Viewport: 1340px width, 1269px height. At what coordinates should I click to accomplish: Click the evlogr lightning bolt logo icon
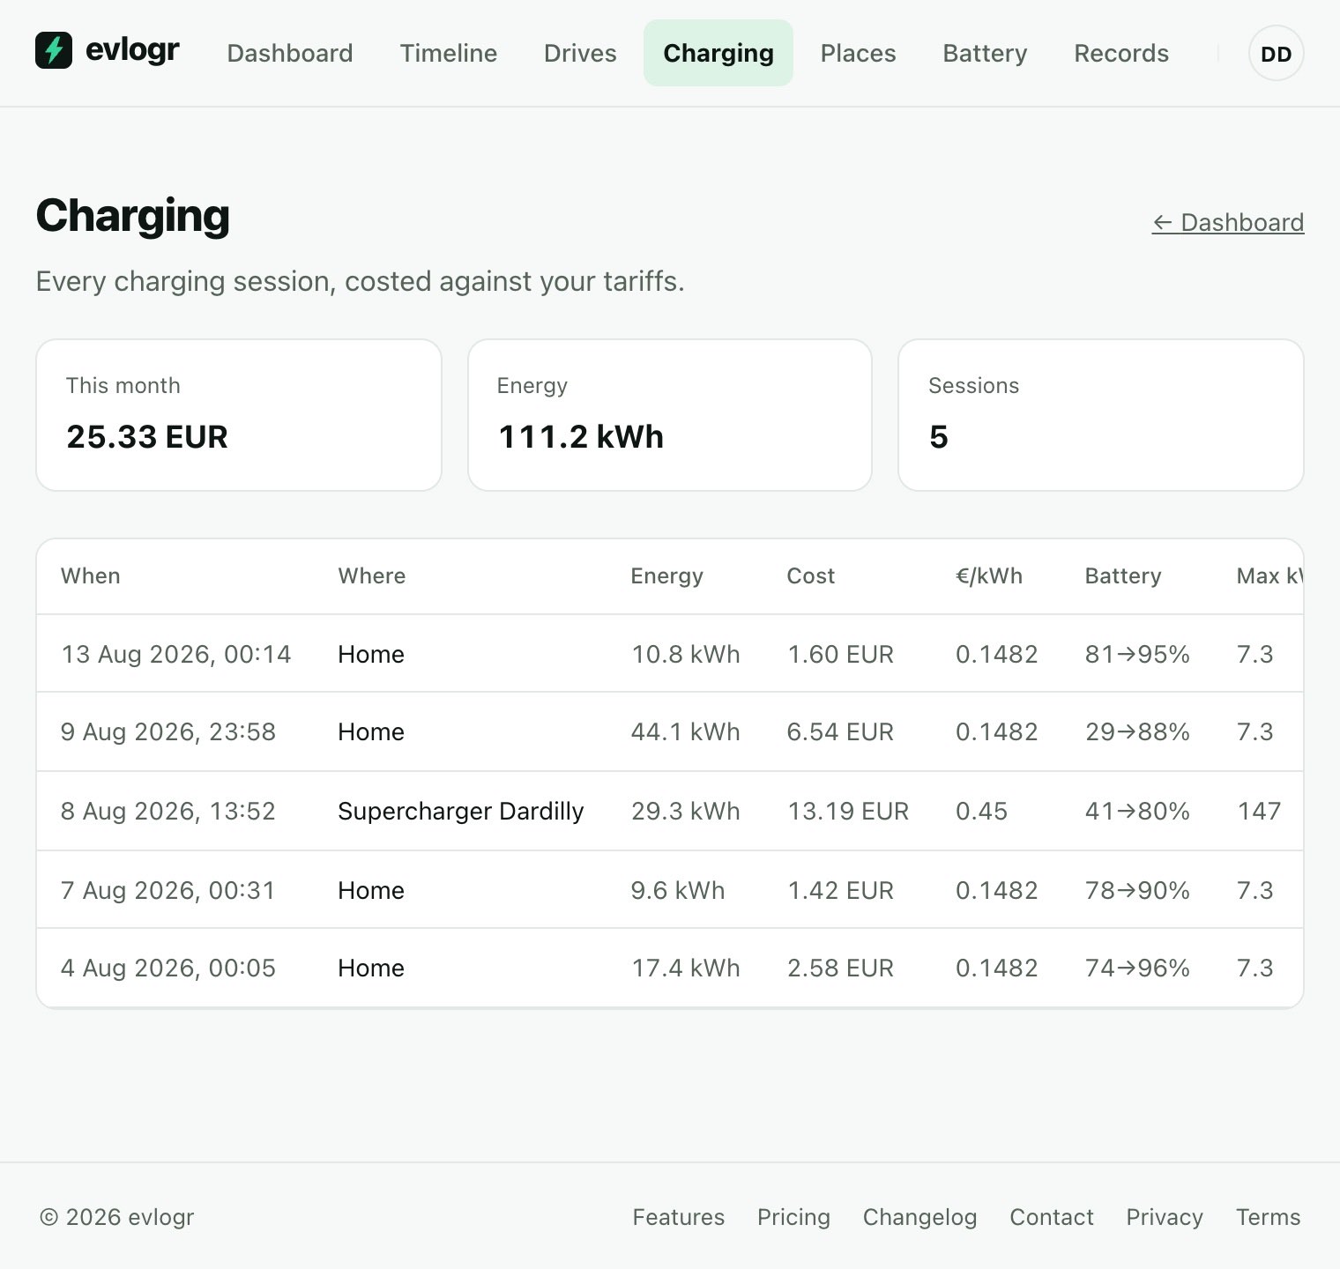(x=54, y=50)
